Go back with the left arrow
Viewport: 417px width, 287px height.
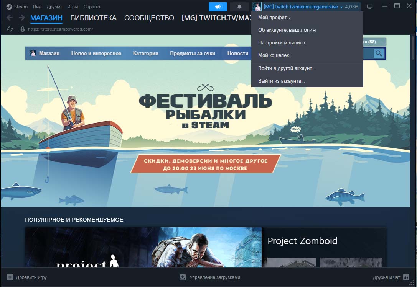click(x=10, y=18)
